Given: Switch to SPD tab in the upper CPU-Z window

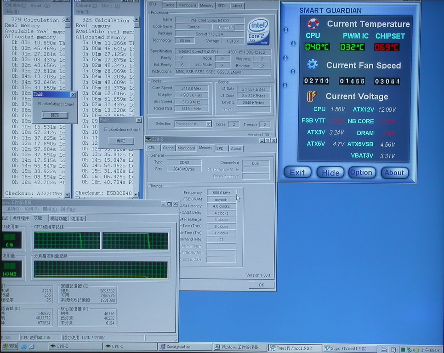Looking at the screenshot, I should click(x=221, y=6).
